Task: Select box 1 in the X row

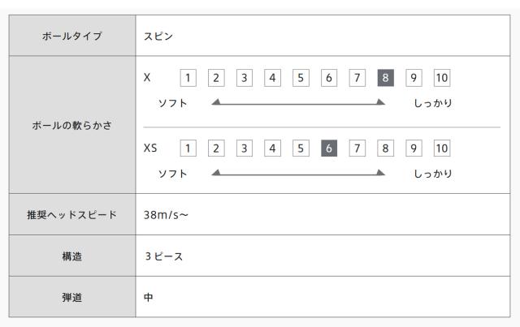Action: 188,79
